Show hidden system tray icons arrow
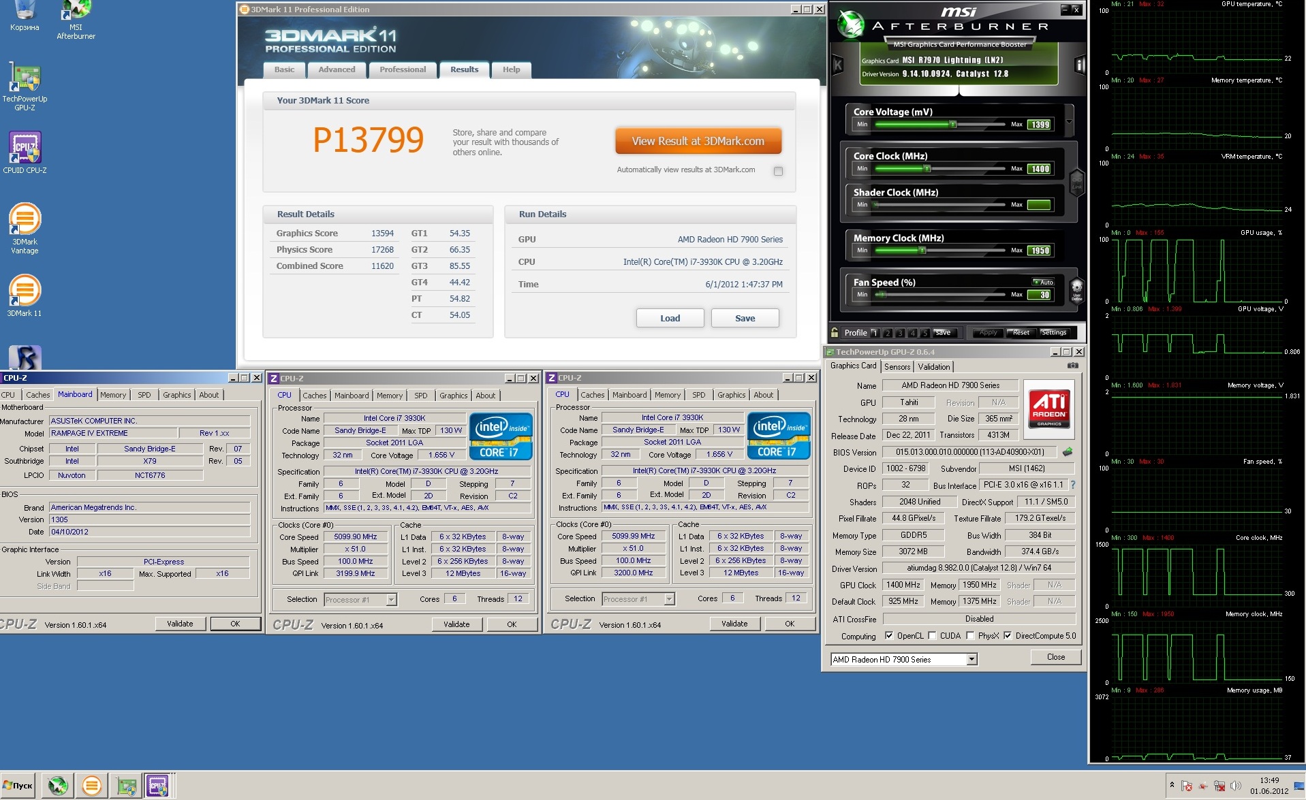This screenshot has width=1306, height=800. pyautogui.click(x=1172, y=785)
